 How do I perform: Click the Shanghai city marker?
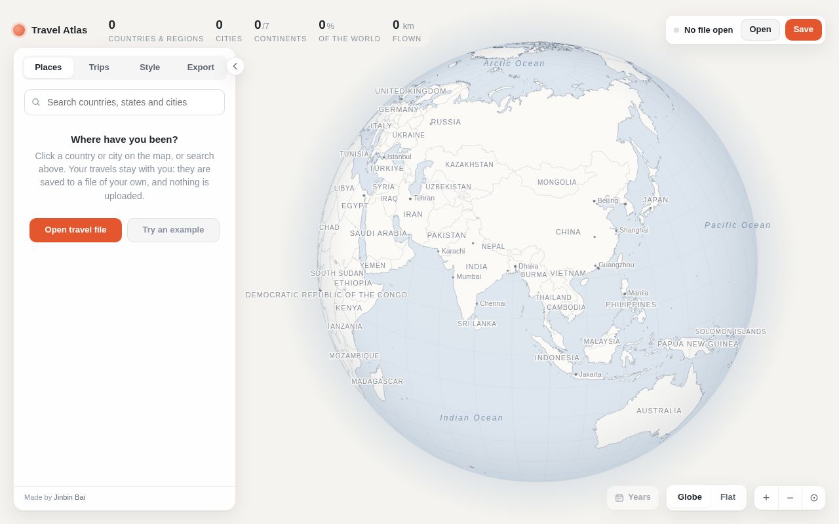616,231
